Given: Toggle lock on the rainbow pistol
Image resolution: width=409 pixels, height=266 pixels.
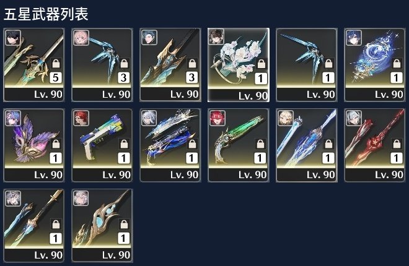Looking at the screenshot, I should pos(124,144).
